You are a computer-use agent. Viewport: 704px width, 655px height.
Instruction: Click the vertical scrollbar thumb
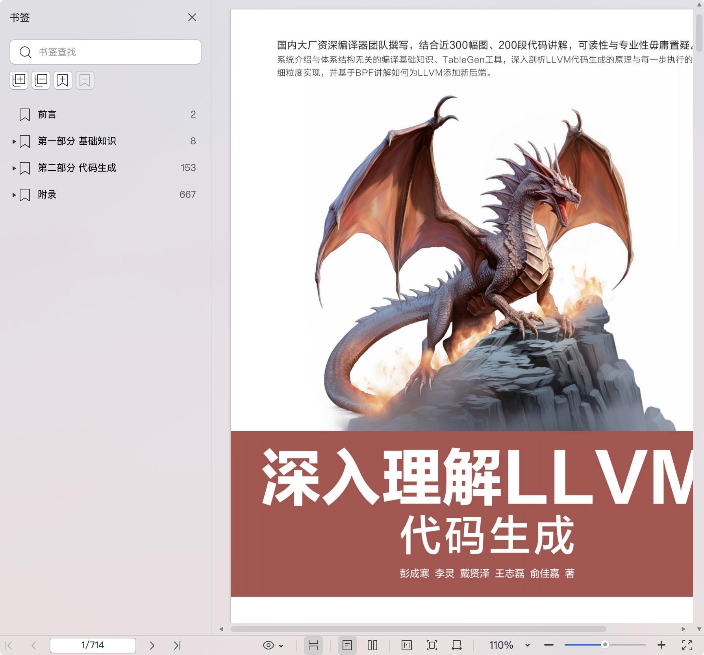(x=699, y=33)
